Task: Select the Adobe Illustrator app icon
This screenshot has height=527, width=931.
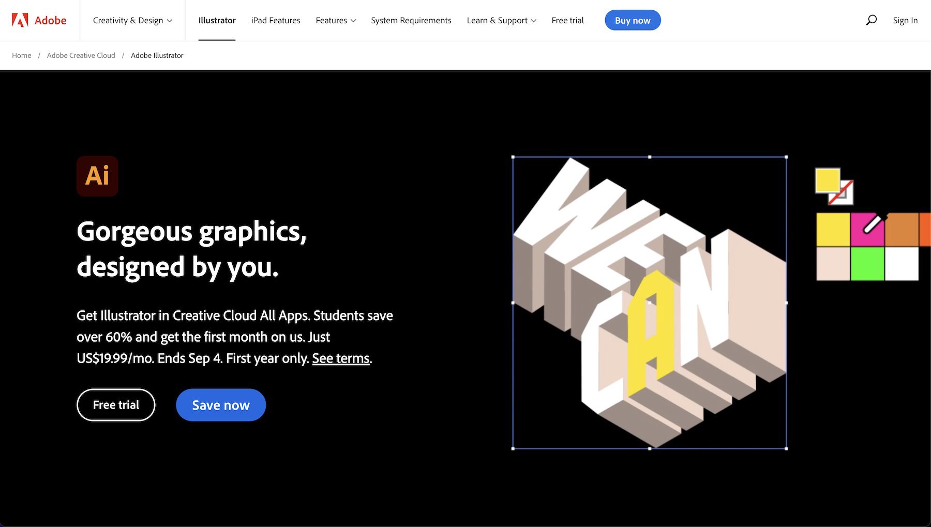Action: click(x=97, y=176)
